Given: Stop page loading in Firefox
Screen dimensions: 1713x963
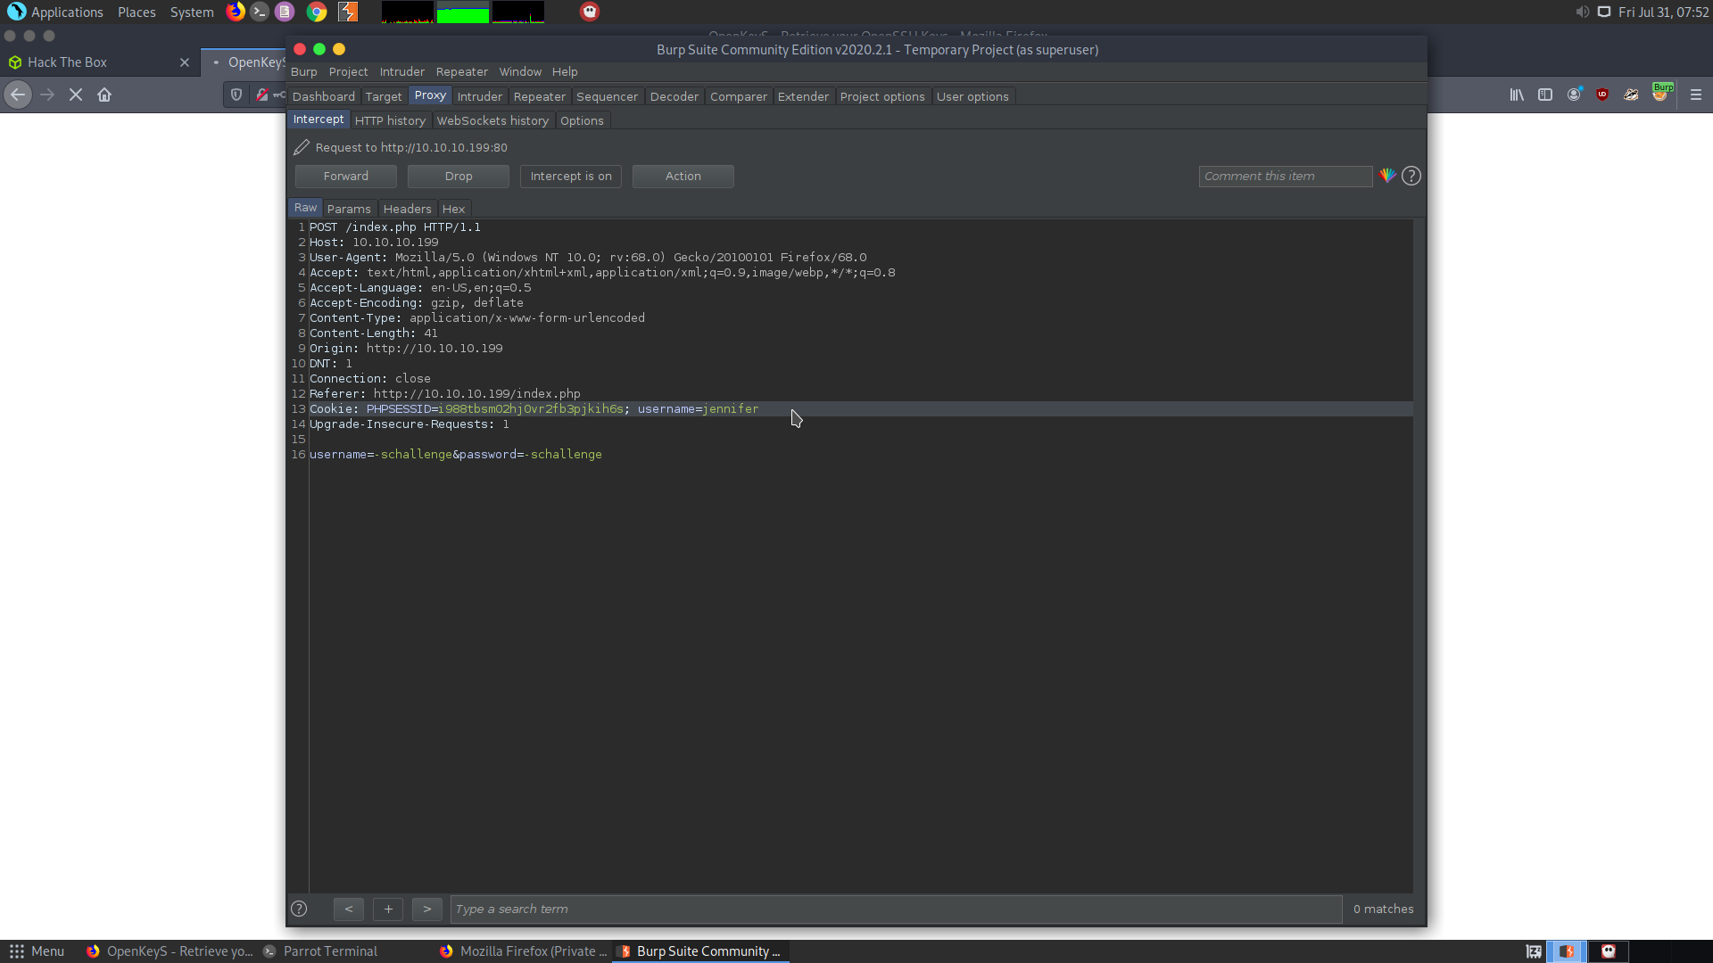Looking at the screenshot, I should [76, 95].
